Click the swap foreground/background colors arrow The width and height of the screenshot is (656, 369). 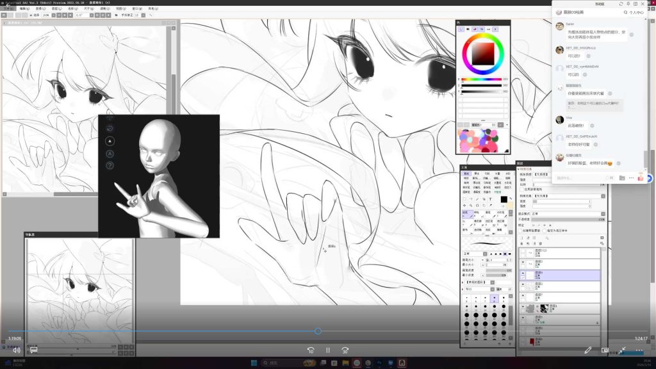511,199
